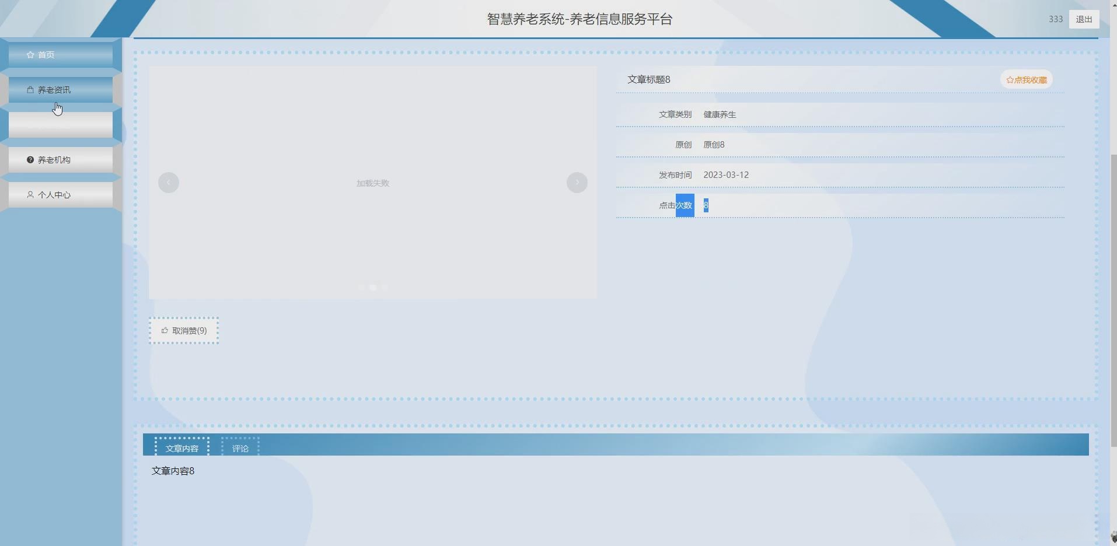Switch to the 评论 comments tab
Image resolution: width=1117 pixels, height=546 pixels.
point(239,448)
